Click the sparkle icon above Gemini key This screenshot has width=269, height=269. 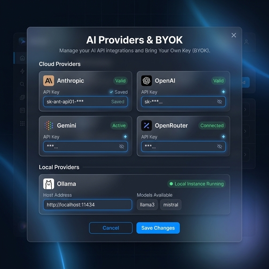[x=125, y=137]
